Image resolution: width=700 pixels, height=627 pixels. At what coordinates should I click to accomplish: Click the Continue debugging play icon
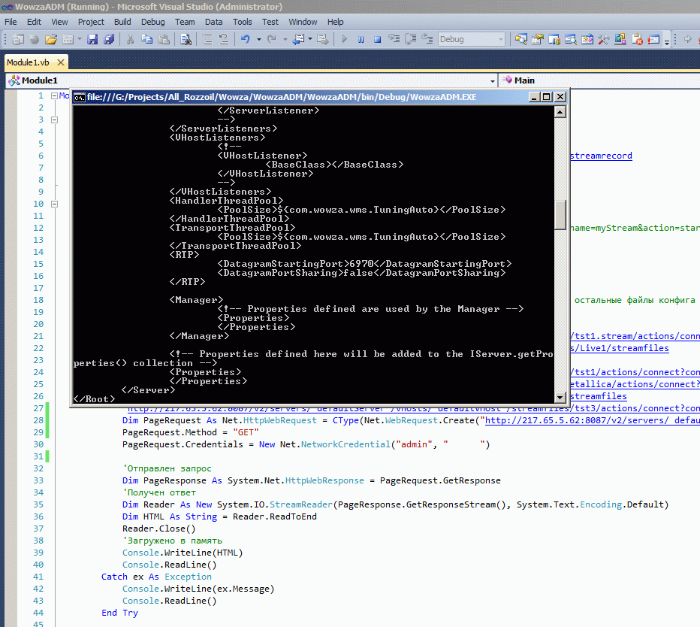pyautogui.click(x=344, y=39)
